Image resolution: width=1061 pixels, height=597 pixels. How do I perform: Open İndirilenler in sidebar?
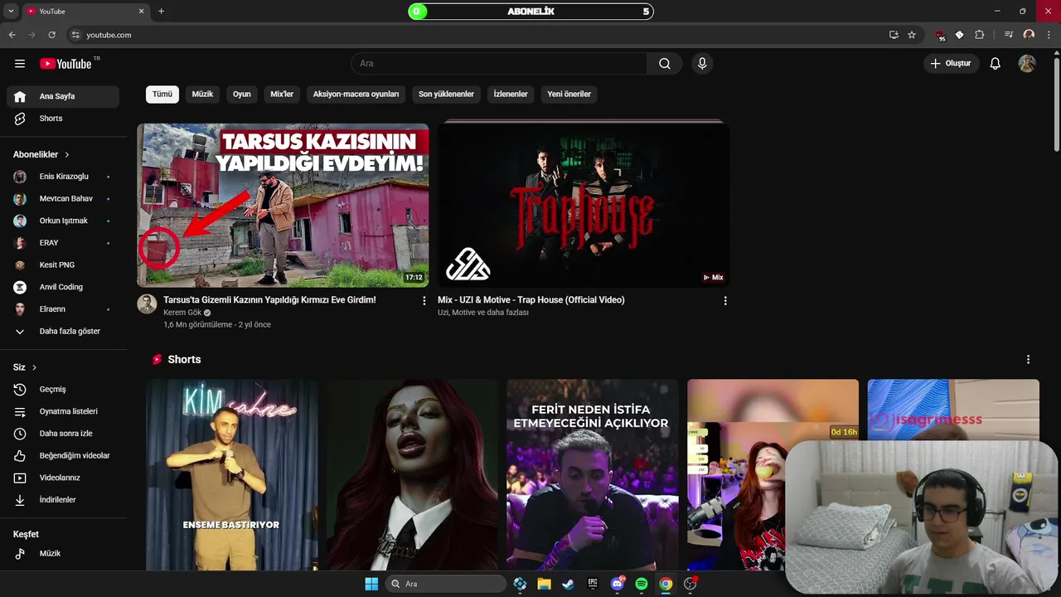click(63, 500)
